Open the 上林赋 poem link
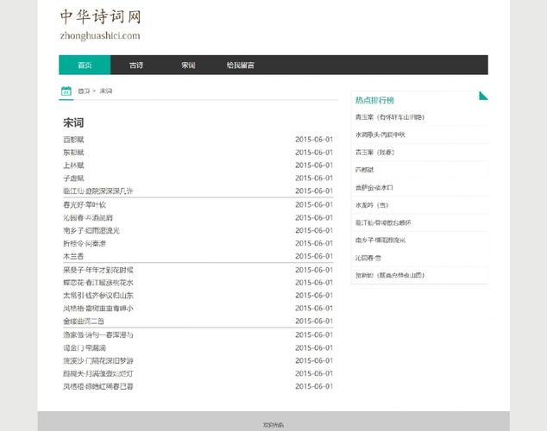The width and height of the screenshot is (547, 431). pyautogui.click(x=73, y=166)
